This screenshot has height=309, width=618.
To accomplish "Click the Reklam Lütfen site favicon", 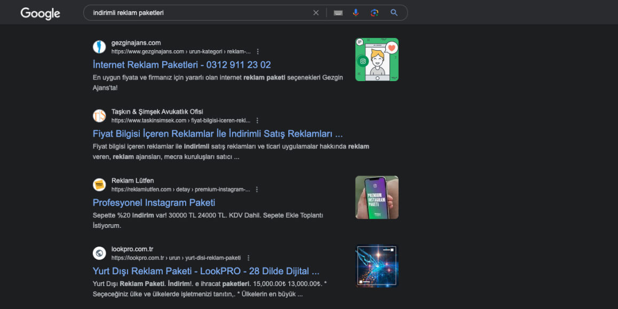I will coord(99,185).
